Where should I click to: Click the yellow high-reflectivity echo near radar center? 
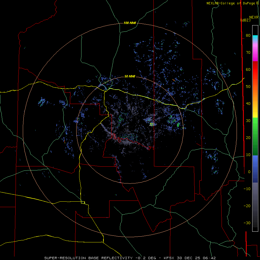[152, 124]
